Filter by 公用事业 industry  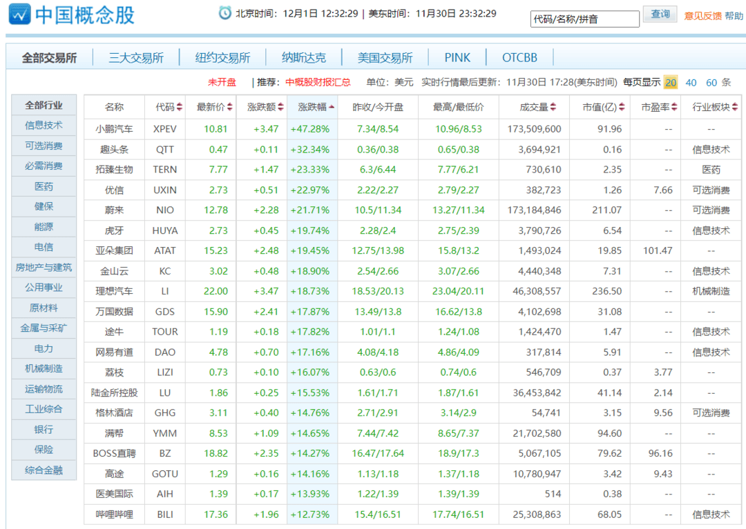(x=44, y=288)
